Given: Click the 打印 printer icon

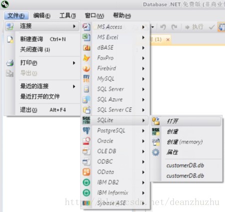Looking at the screenshot, I should [x=10, y=63].
